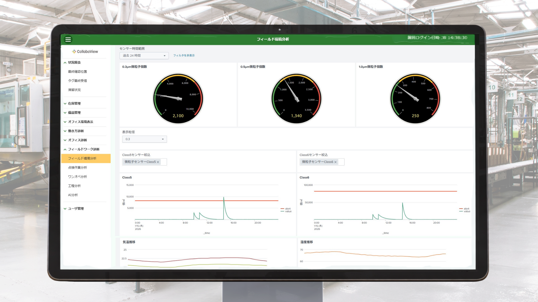Remove the 微粒子センサーClass5 tag
This screenshot has width=538, height=302.
pyautogui.click(x=158, y=162)
